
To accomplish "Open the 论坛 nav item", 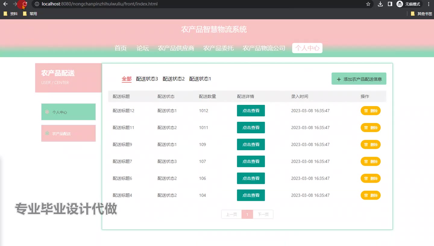I will [x=143, y=48].
